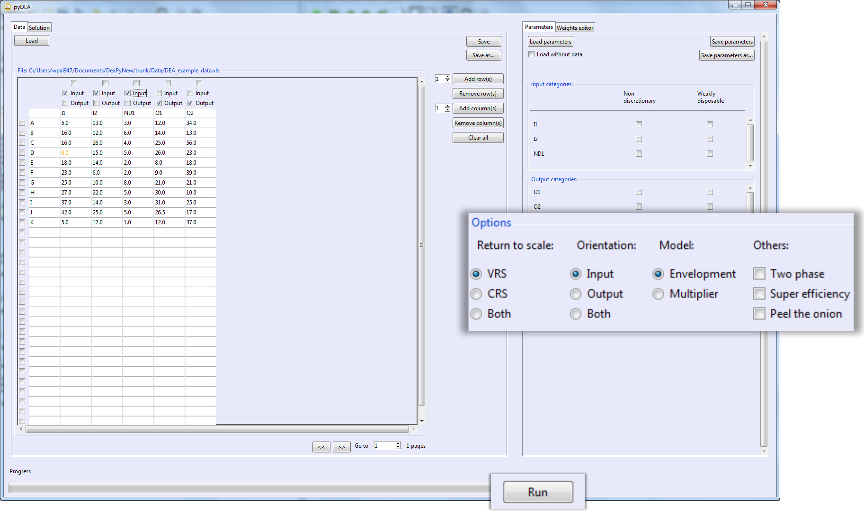Image resolution: width=864 pixels, height=513 pixels.
Task: Check Output checkbox for column ND1
Action: pyautogui.click(x=128, y=103)
